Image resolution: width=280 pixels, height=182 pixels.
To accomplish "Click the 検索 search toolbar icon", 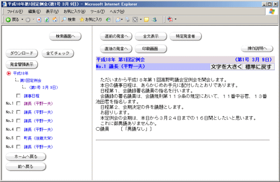I will [x=69, y=20].
